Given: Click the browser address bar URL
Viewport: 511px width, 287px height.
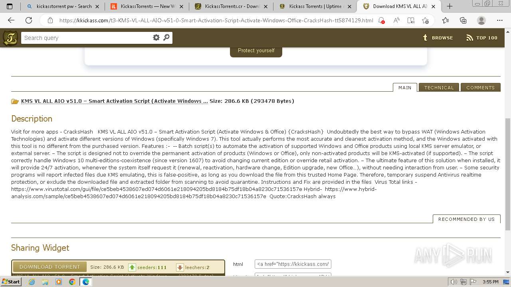Looking at the screenshot, I should point(216,20).
